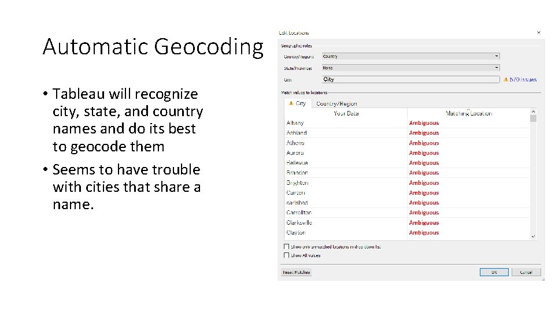
Task: Click Ambiguous value for Bellevue
Action: pos(424,163)
